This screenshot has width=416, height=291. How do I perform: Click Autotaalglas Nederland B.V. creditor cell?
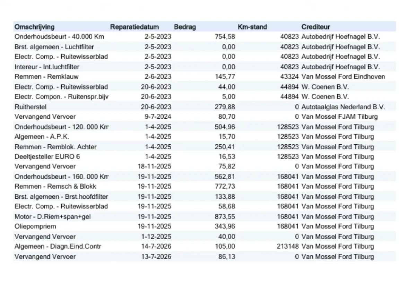[x=343, y=107]
